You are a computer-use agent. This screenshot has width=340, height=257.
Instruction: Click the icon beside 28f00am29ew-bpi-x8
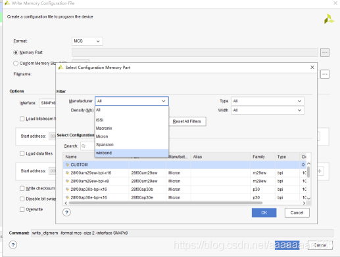[67, 181]
